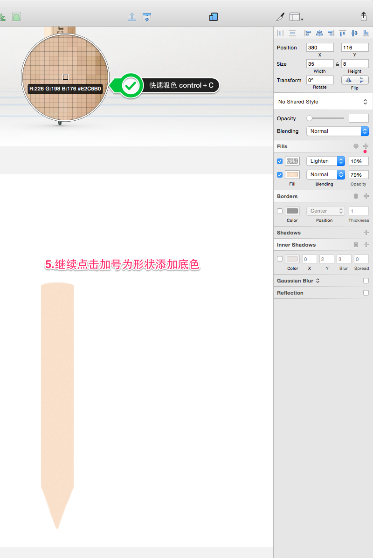
Task: Click the inner shadow Y field
Action: (x=327, y=259)
